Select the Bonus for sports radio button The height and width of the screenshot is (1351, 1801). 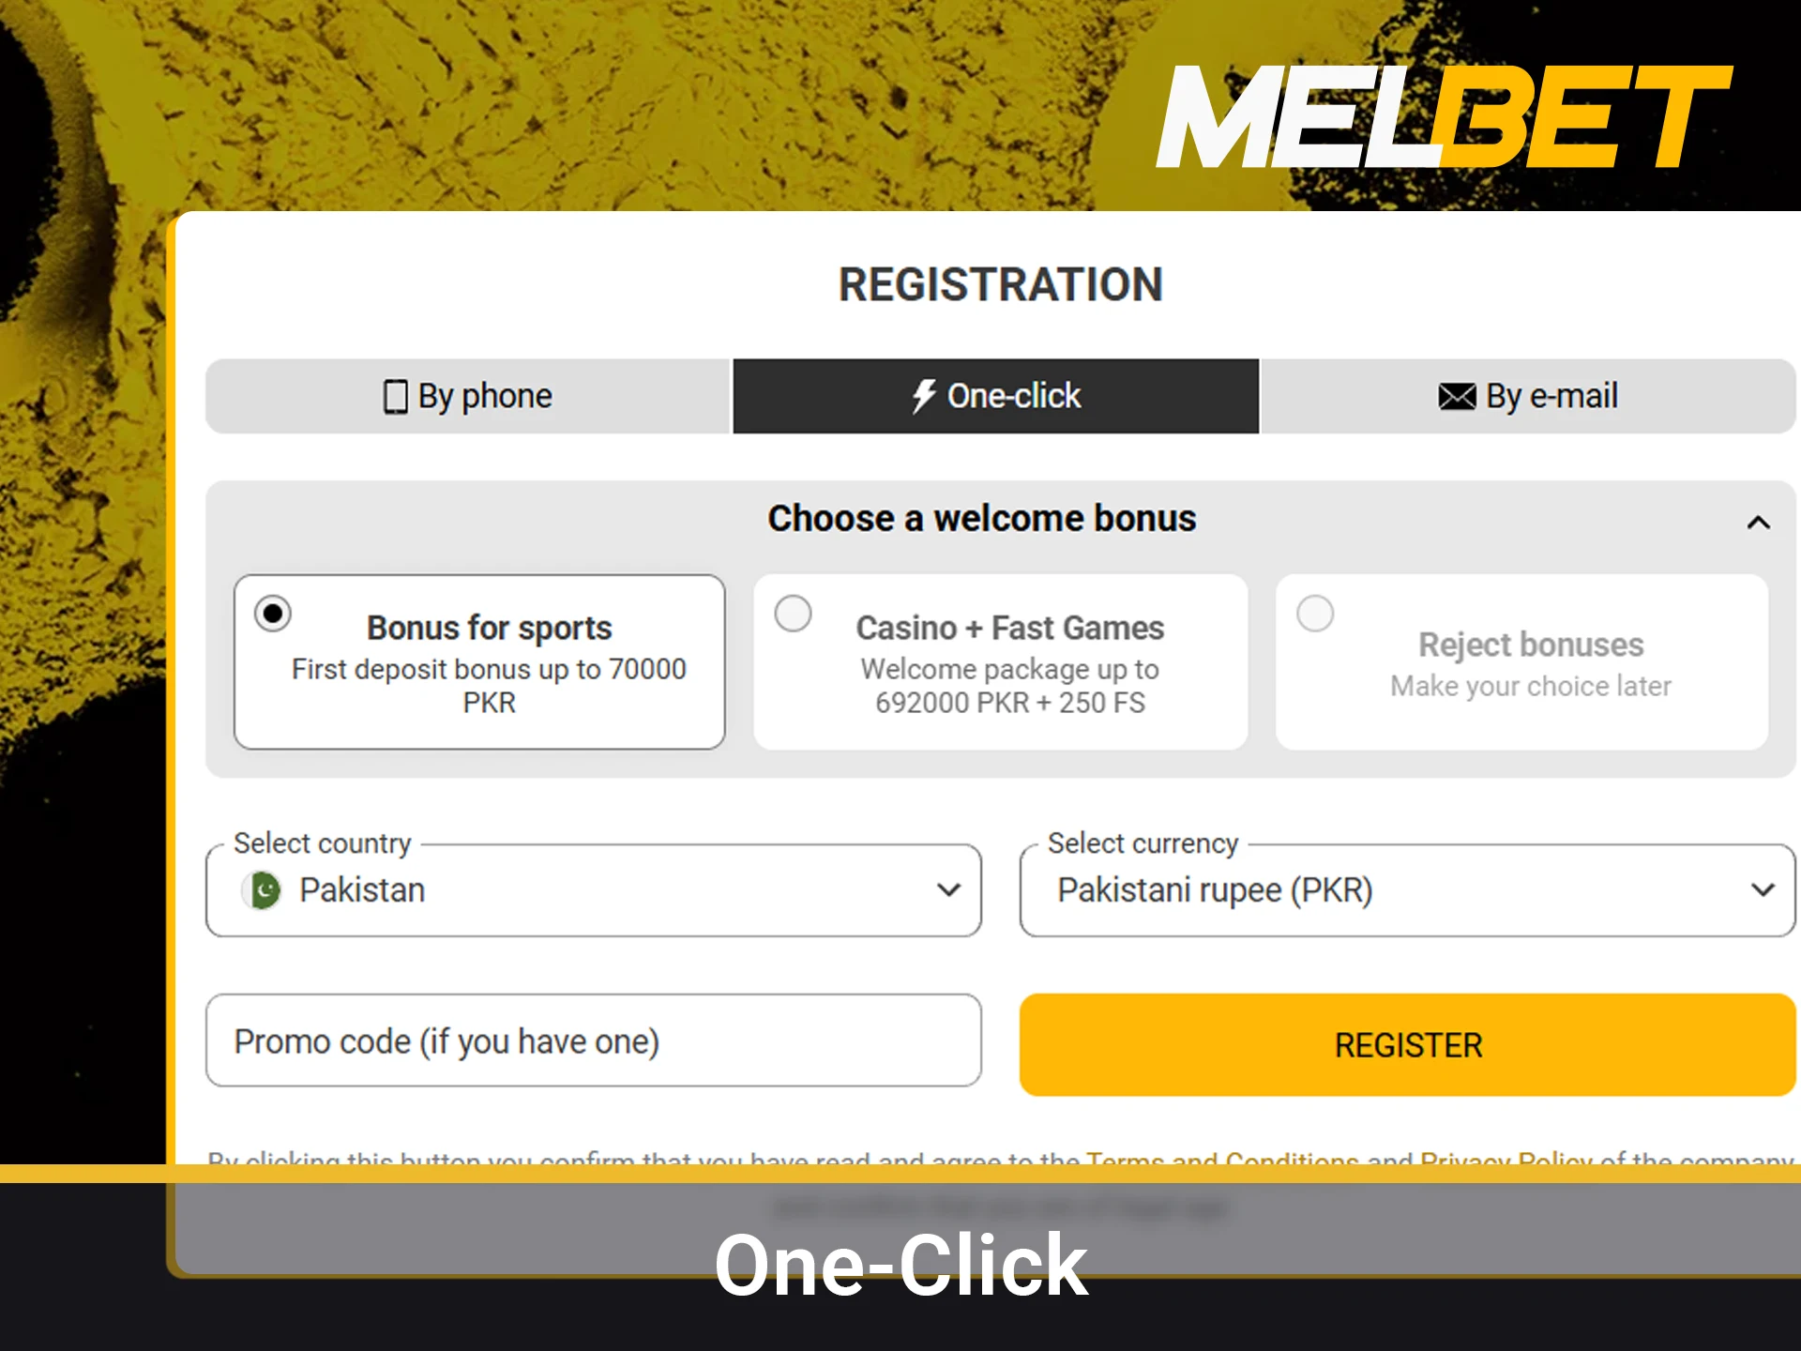click(x=272, y=614)
